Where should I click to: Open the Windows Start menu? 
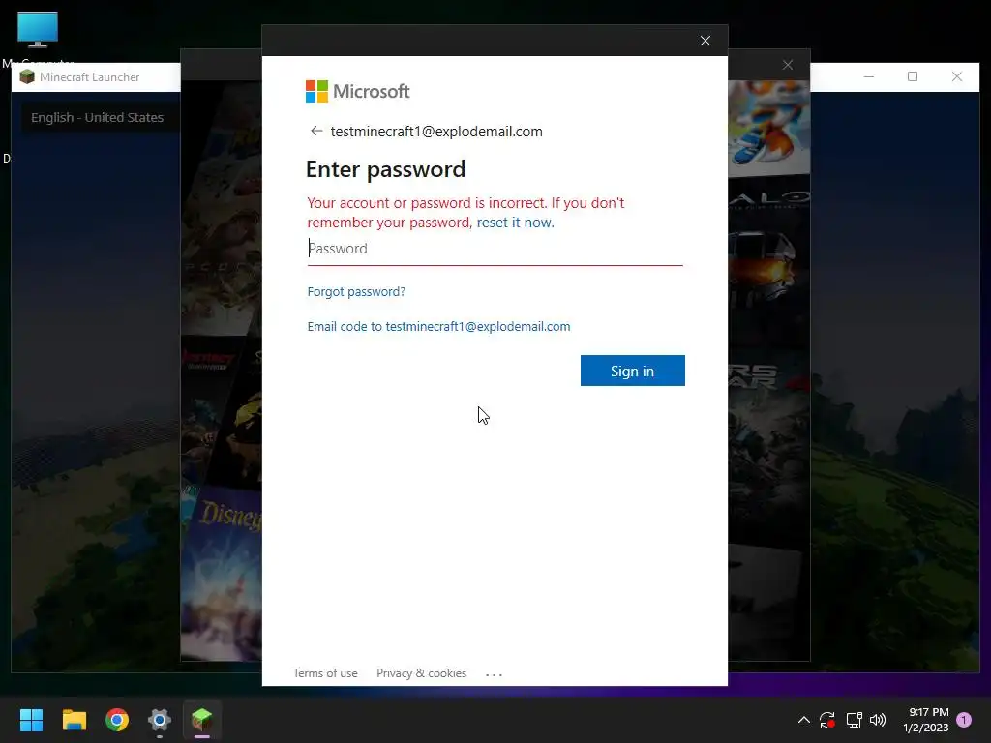click(31, 720)
